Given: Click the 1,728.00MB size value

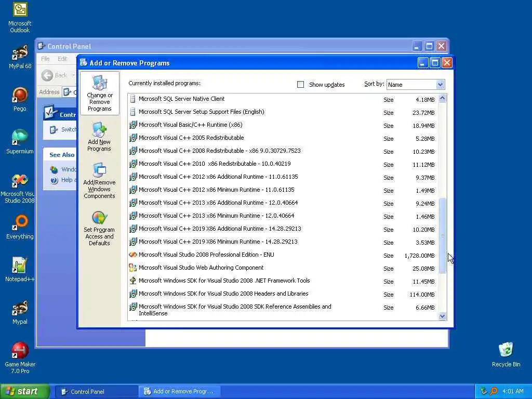Looking at the screenshot, I should pos(419,256).
